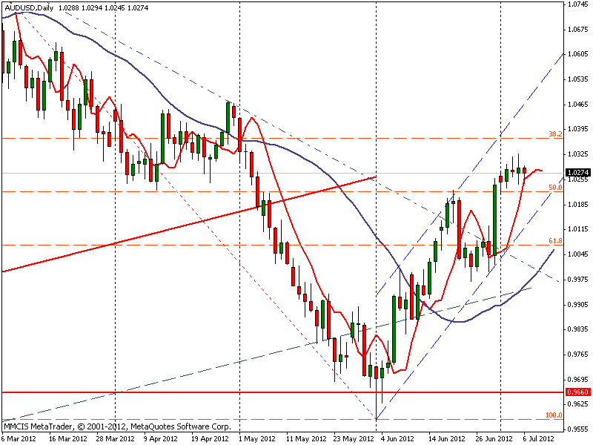Click the 0.9765 price axis value
593x445 pixels.
point(578,355)
